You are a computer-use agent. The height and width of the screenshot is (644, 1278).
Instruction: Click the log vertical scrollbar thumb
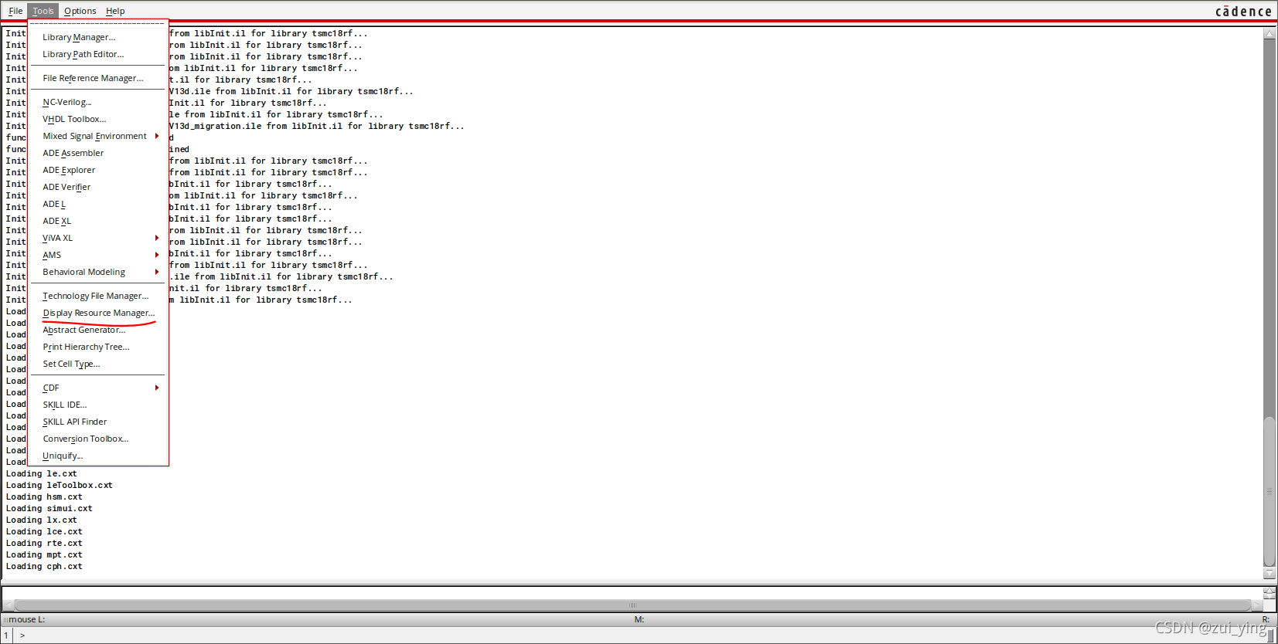tap(1269, 491)
